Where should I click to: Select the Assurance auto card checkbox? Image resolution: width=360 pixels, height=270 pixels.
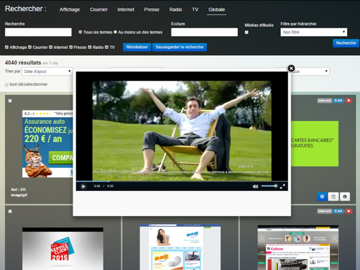click(x=10, y=100)
